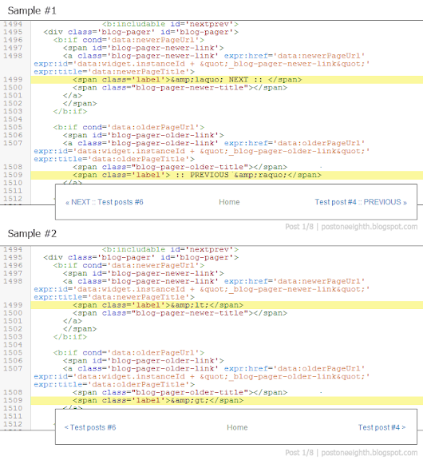This screenshot has width=423, height=460.
Task: Click the '« NEXT :: Test posts #6' link
Action: (x=105, y=202)
